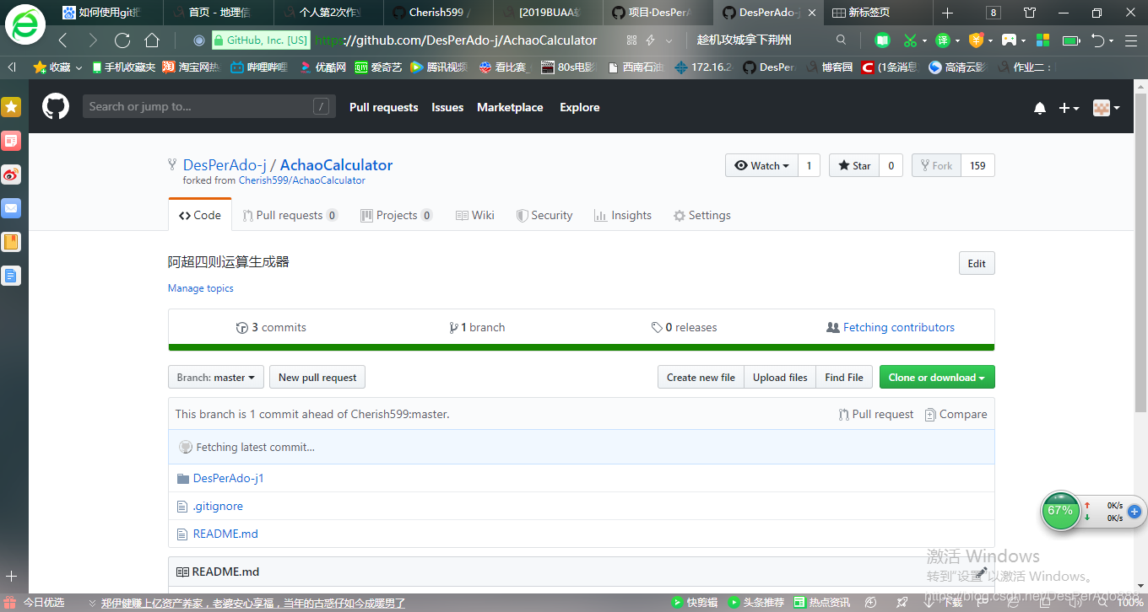The image size is (1148, 612).
Task: Click Upload files button
Action: (780, 377)
